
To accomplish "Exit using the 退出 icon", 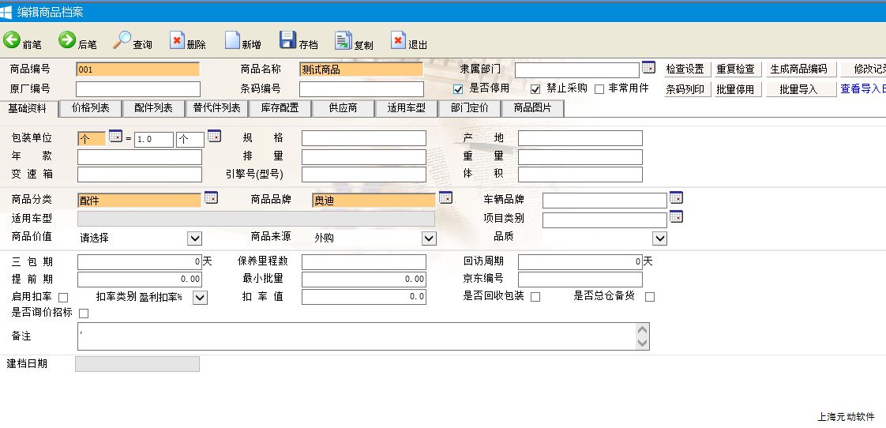I will [x=398, y=41].
